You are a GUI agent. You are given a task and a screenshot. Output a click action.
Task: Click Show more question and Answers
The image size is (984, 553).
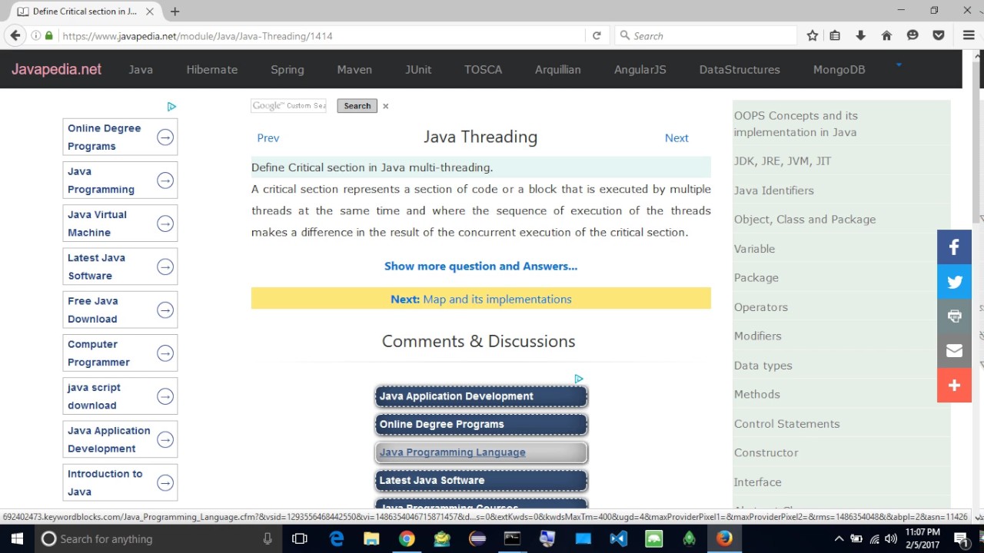click(x=480, y=266)
